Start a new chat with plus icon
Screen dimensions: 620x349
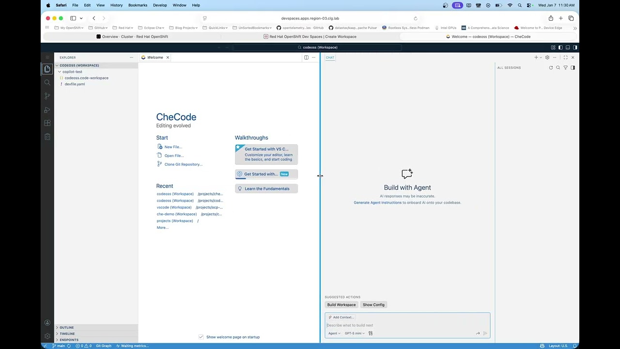[536, 57]
